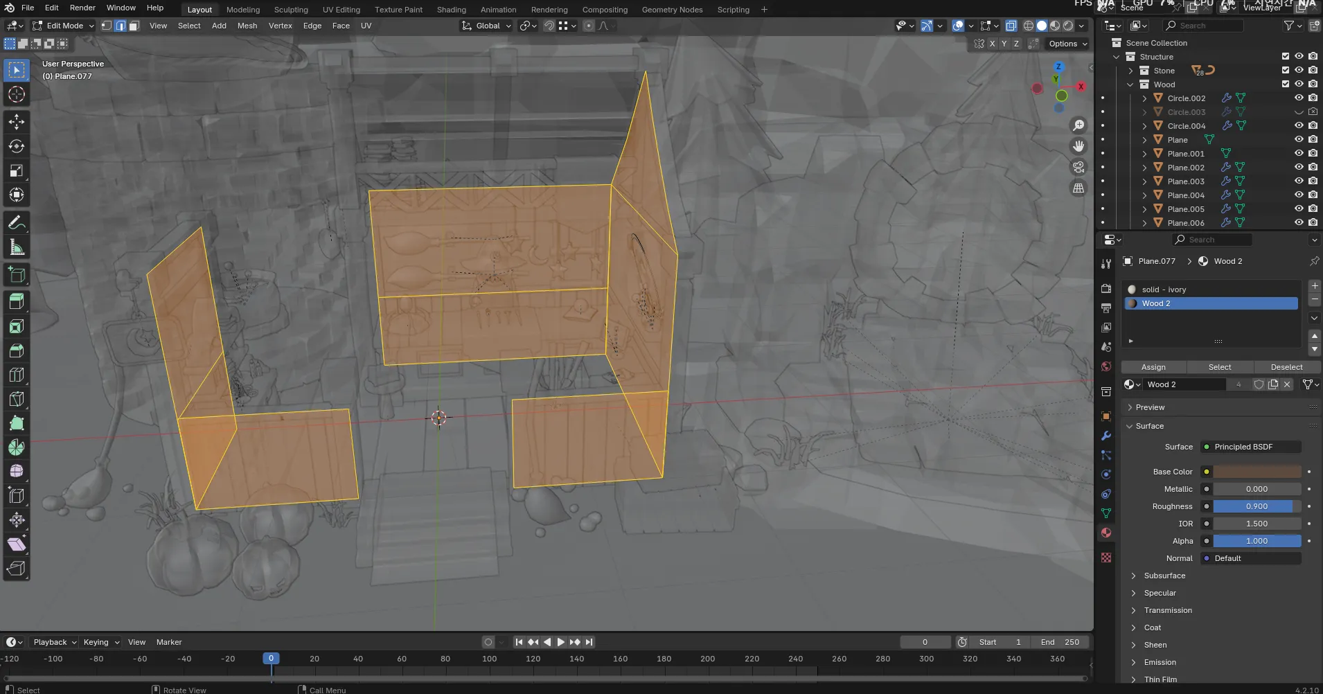Image resolution: width=1323 pixels, height=694 pixels.
Task: Select the Inset Faces tool
Action: (17, 326)
